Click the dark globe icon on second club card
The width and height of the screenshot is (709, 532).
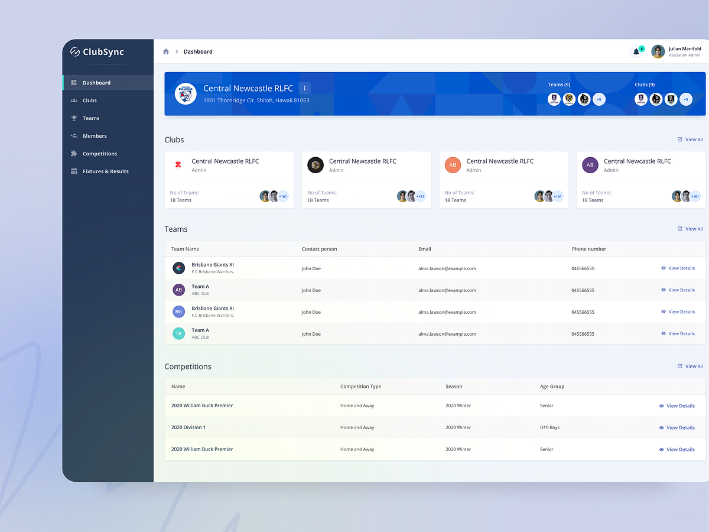[315, 165]
